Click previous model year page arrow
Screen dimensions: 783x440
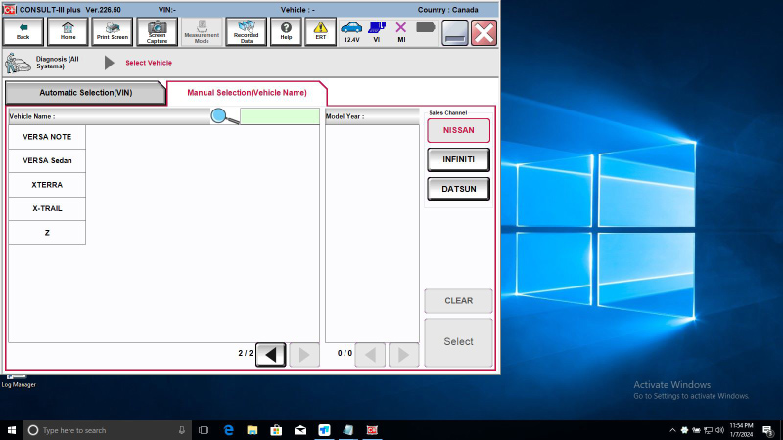coord(370,355)
